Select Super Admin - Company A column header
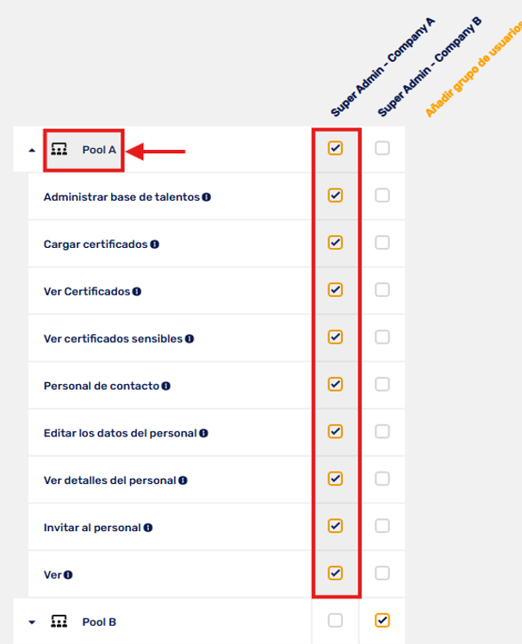The height and width of the screenshot is (644, 522). (382, 67)
